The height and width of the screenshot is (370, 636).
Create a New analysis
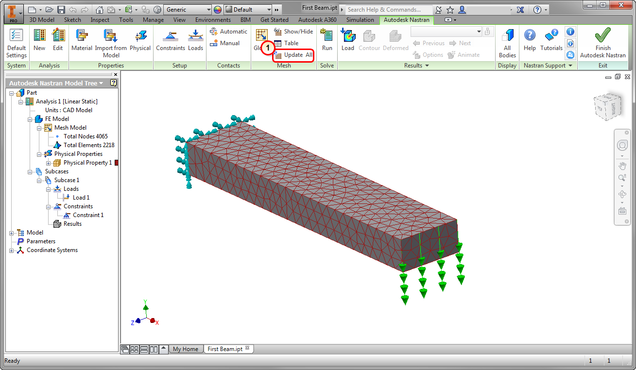click(39, 40)
